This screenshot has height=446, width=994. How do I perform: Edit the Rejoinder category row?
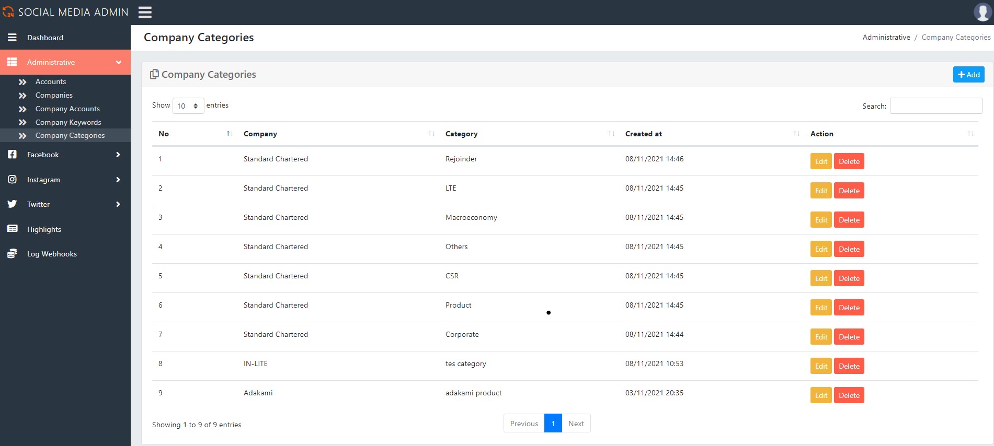pos(821,161)
